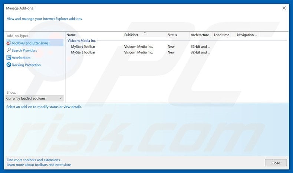Click the New status in first row
Screen dimensions: 293x173
[171, 46]
